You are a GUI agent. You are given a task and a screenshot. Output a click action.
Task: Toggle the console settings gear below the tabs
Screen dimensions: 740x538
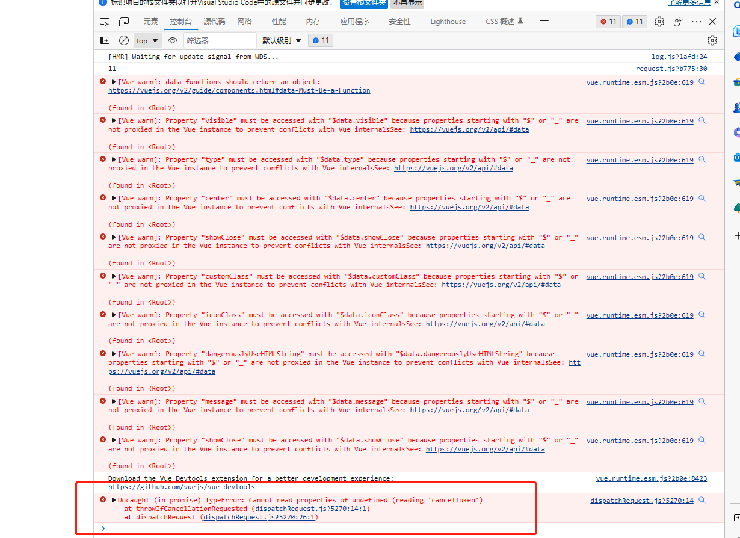(712, 40)
